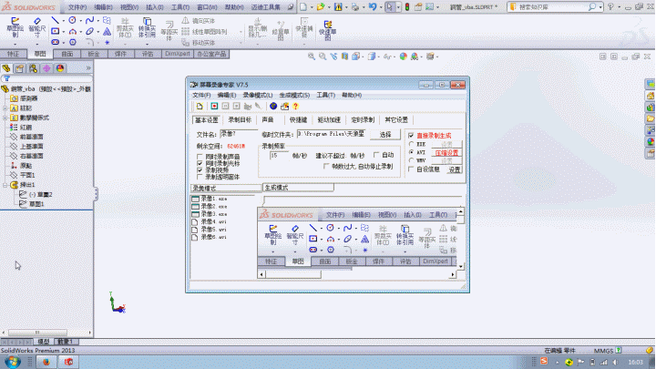Click Zoom to Fit in view toolbar
This screenshot has height=369, width=656.
pyautogui.click(x=312, y=56)
